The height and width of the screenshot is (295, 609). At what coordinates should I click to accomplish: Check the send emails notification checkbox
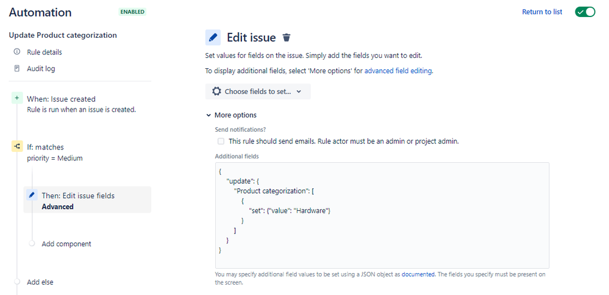(221, 141)
